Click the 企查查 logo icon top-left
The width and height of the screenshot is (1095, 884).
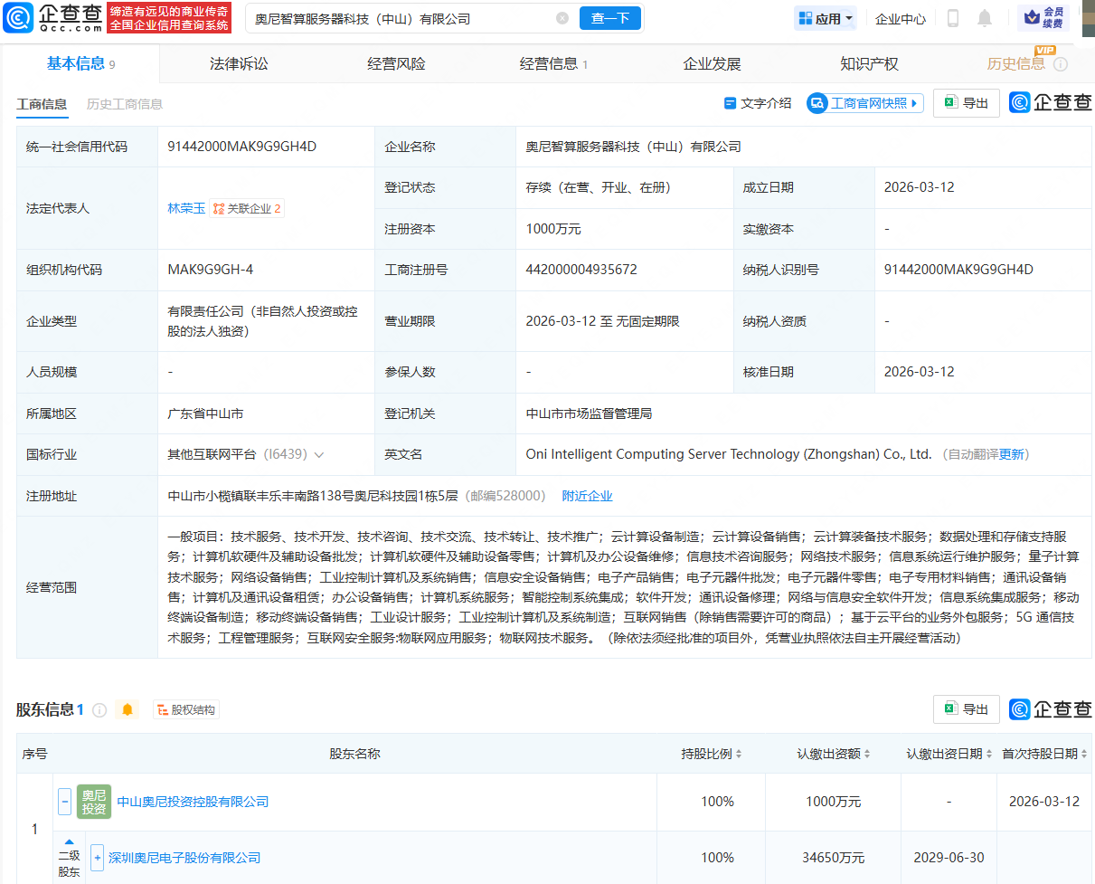(x=20, y=18)
